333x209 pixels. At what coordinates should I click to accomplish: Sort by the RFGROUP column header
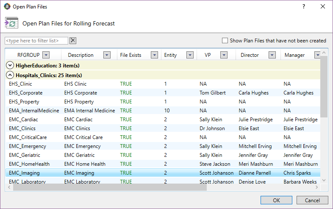pos(28,55)
